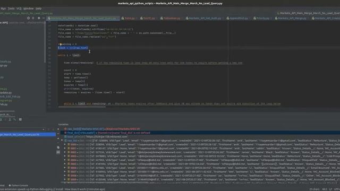Viewport: 340px width, 191px height.
Task: Click the selected line 'limit = len(raw_list)' in editor
Action: pos(73,48)
